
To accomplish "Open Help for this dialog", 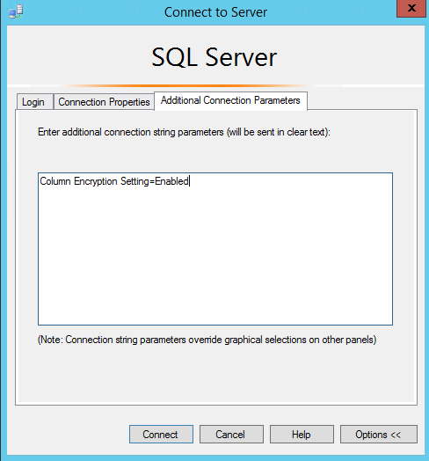I will [302, 434].
